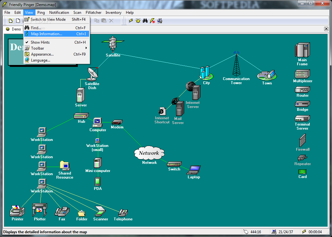The image size is (332, 237).
Task: Click the computer inventory toolbar icon
Action: click(160, 20)
